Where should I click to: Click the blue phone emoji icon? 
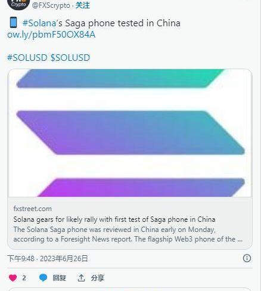[x=13, y=22]
